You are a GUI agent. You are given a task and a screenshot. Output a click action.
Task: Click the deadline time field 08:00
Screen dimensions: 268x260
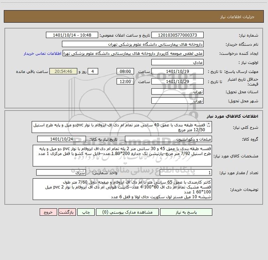[125, 71]
